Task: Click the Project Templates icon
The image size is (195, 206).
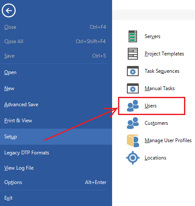Action: (133, 54)
